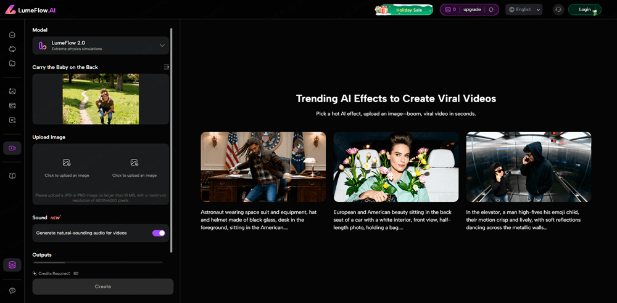Click the Trending AI Effects heading
This screenshot has width=617, height=303.
pyautogui.click(x=396, y=99)
